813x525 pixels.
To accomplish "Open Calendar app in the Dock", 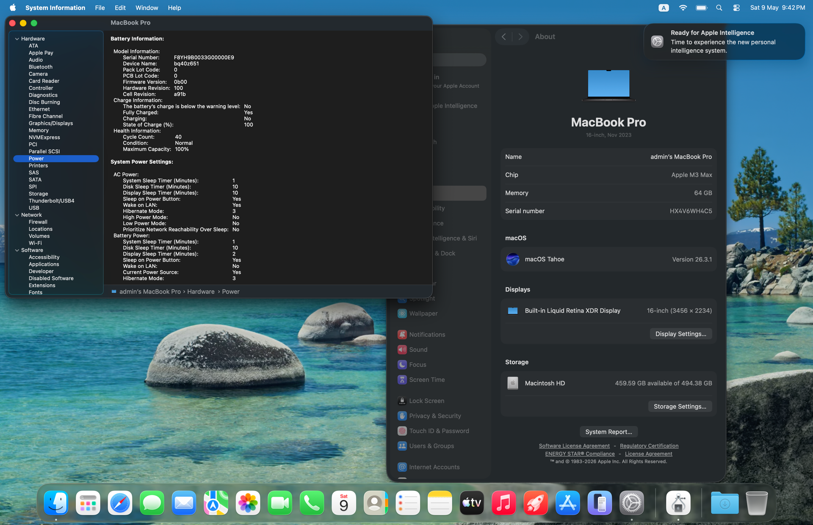I will 344,503.
